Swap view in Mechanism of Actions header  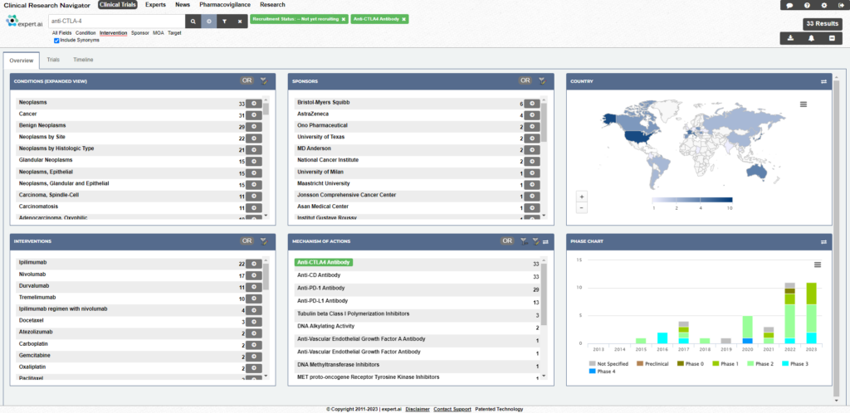546,241
